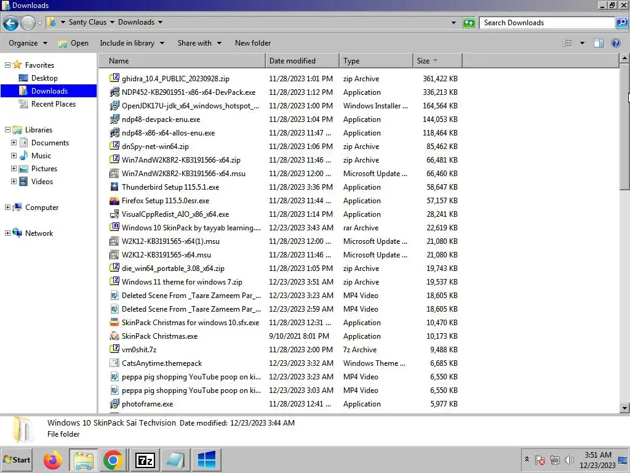Click the Action Center flag tray icon
The image size is (630, 473).
point(540,460)
